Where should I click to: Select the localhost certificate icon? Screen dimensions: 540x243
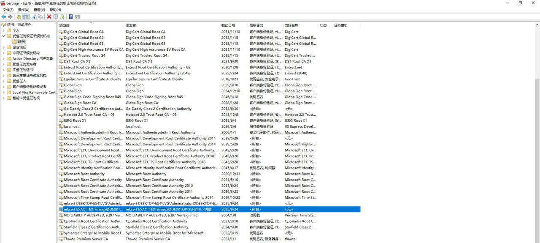coord(61,126)
